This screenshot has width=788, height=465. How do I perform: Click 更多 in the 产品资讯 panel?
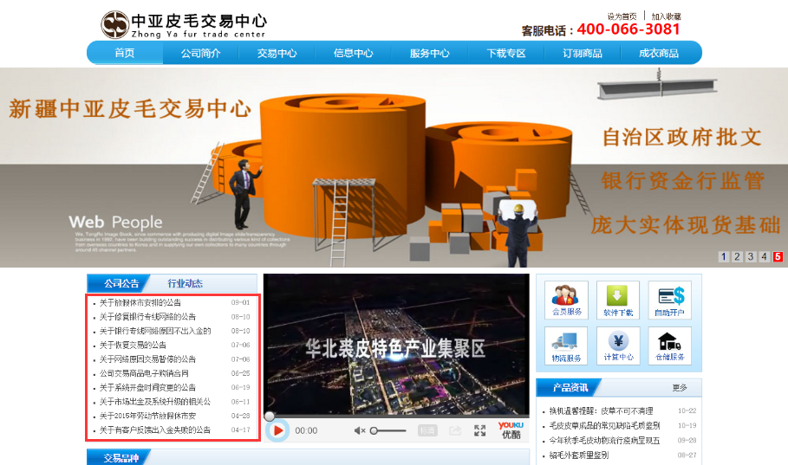coord(680,387)
